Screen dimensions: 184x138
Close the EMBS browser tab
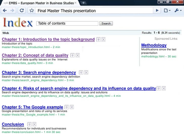pyautogui.click(x=76, y=3)
